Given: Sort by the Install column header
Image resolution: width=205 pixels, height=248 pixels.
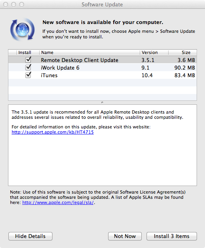Looking at the screenshot, I should click(x=25, y=52).
